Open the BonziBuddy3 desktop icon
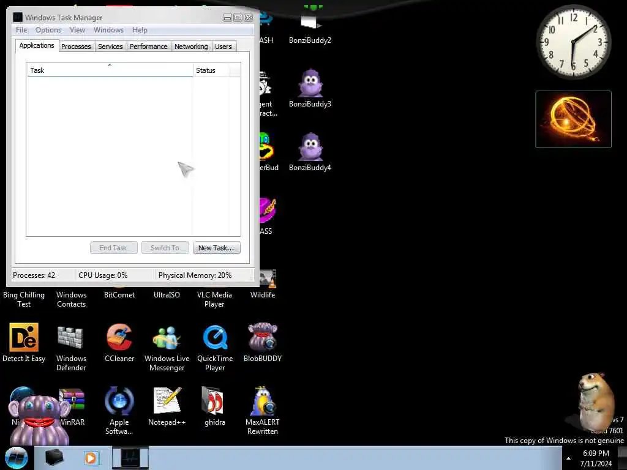Viewport: 627px width, 470px height. 310,89
